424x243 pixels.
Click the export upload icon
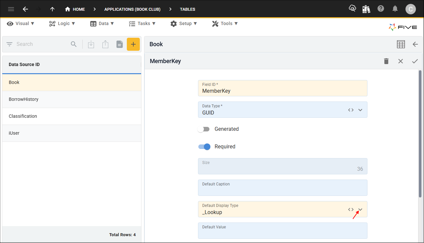pyautogui.click(x=105, y=44)
